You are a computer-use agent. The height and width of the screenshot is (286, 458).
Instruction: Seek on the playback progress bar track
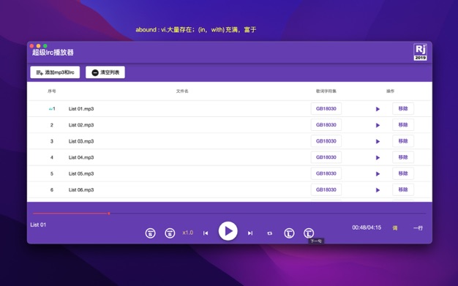click(229, 214)
